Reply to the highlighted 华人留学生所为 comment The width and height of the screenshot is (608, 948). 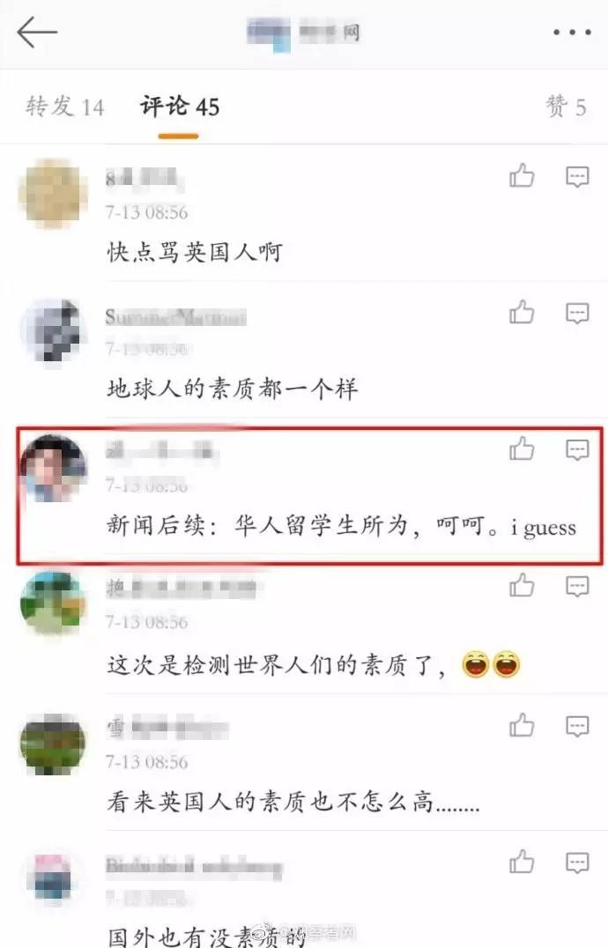point(577,450)
